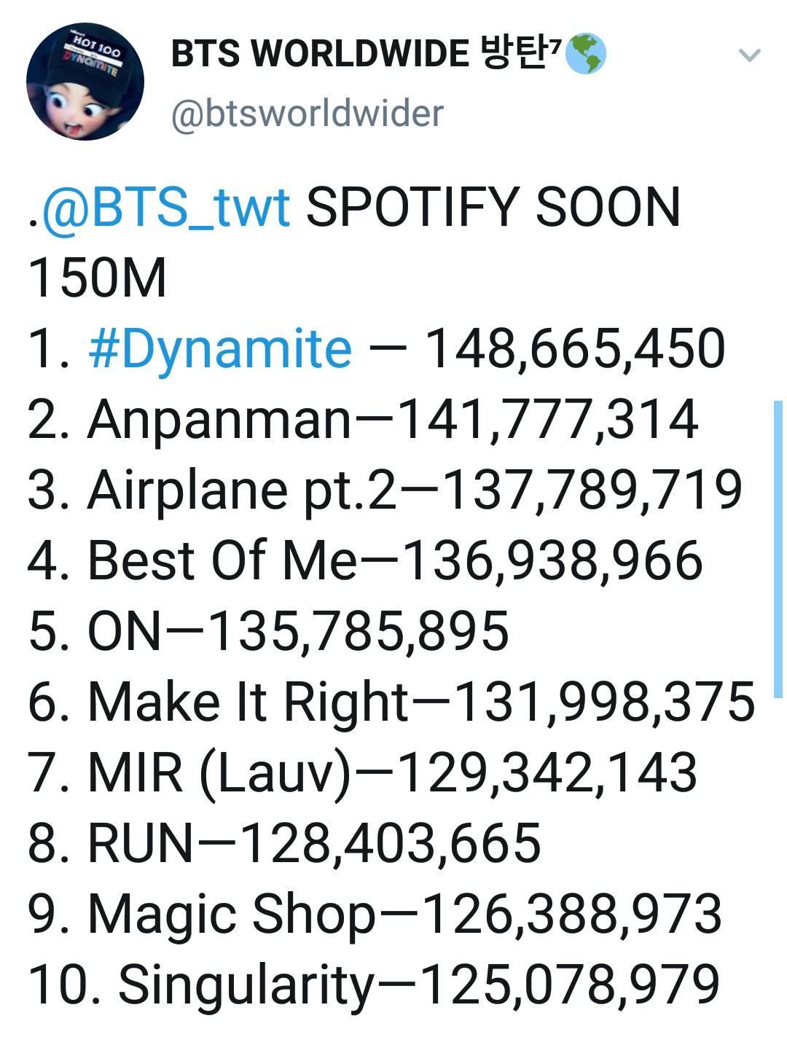Click the Dynamite stream count 148,665,450
787x1037 pixels.
click(574, 348)
